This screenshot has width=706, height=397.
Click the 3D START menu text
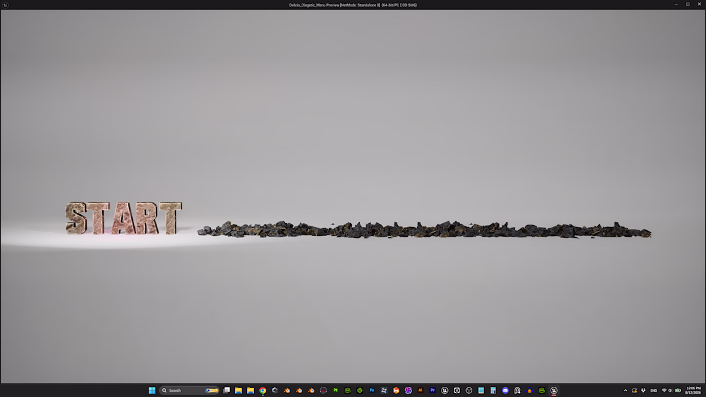click(x=124, y=218)
